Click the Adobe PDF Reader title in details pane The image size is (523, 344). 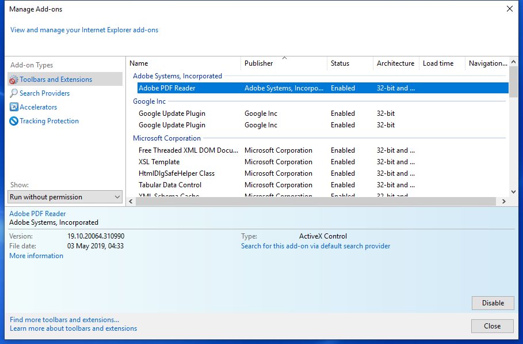pyautogui.click(x=37, y=214)
